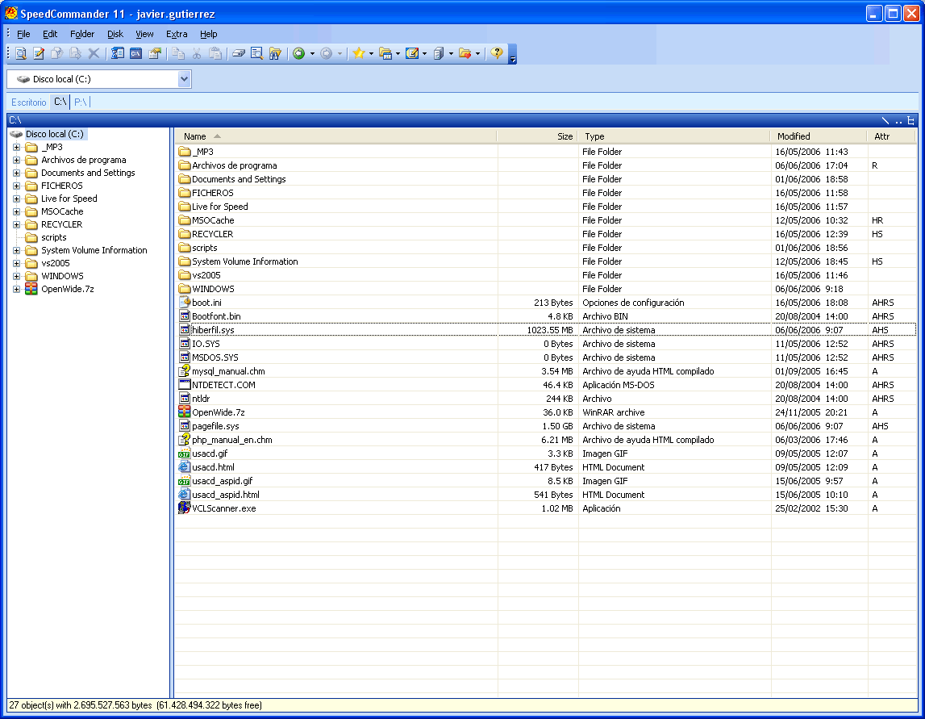Viewport: 925px width, 719px height.
Task: Click the clipboard Paste toolbar icon
Action: 215,54
